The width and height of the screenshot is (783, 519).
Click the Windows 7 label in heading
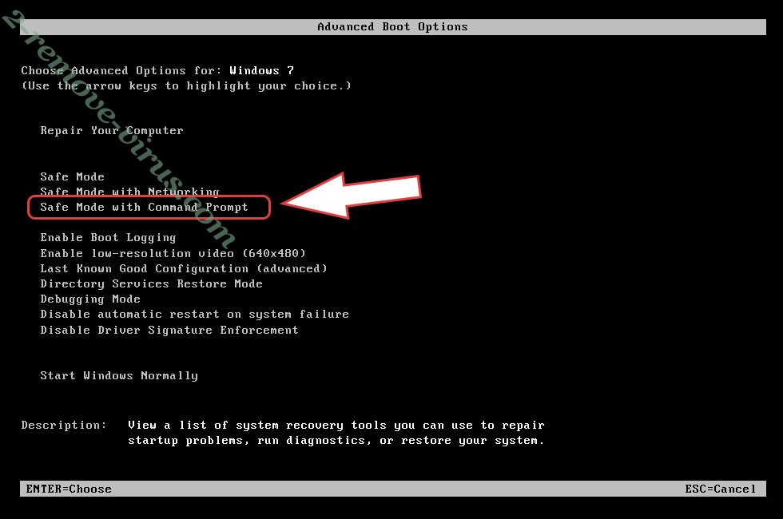[x=262, y=70]
